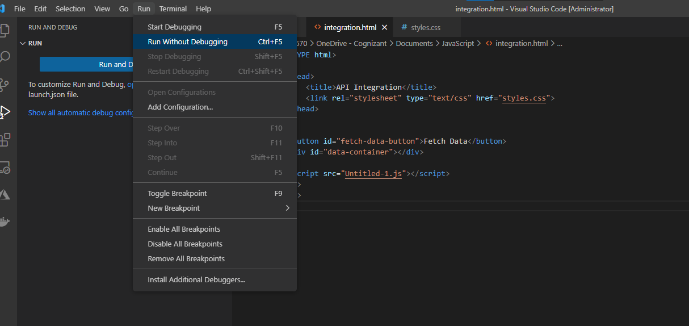Open the Edit menu
This screenshot has height=326, width=689.
pos(40,9)
